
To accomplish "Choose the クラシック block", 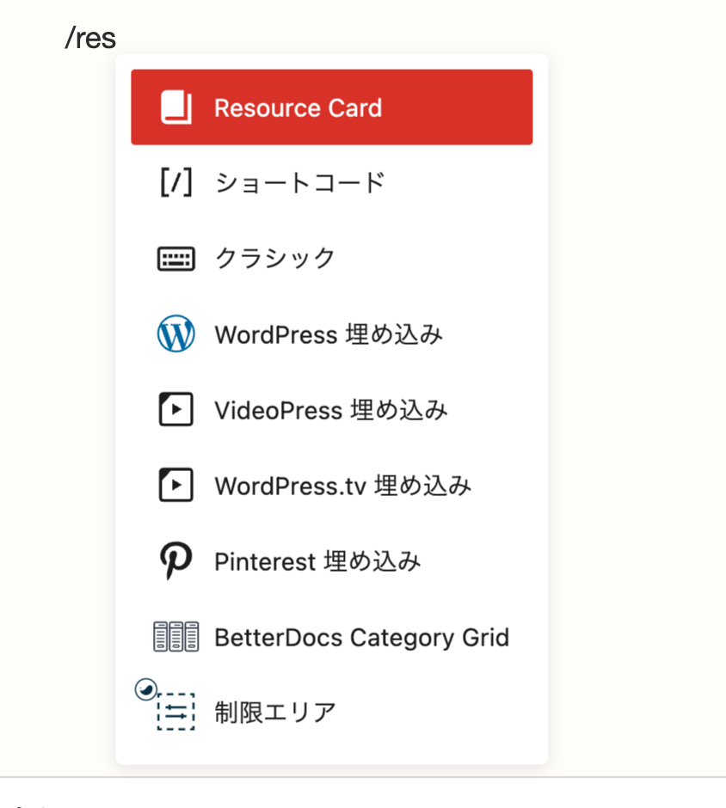I will pos(331,258).
